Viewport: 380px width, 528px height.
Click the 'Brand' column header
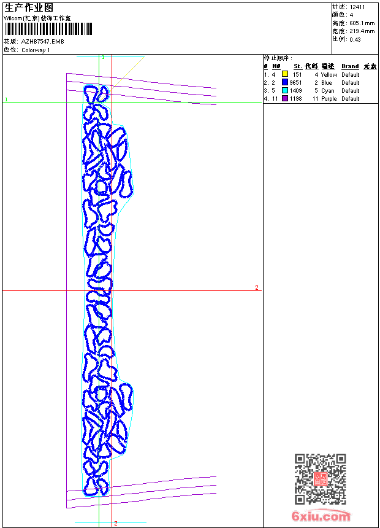click(x=350, y=66)
